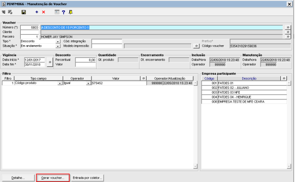Select row EMPRESA TESTE DE MFE CEARA
This screenshot has width=295, height=182.
tap(244, 102)
